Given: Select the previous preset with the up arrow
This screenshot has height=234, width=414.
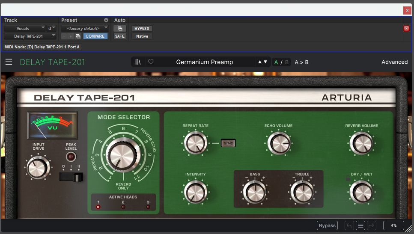Looking at the screenshot, I should pos(260,62).
